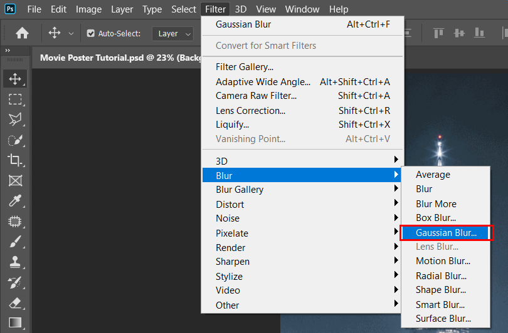Switch to Movie Poster Tutorial.psd document tab
Image resolution: width=508 pixels, height=333 pixels.
pos(113,57)
